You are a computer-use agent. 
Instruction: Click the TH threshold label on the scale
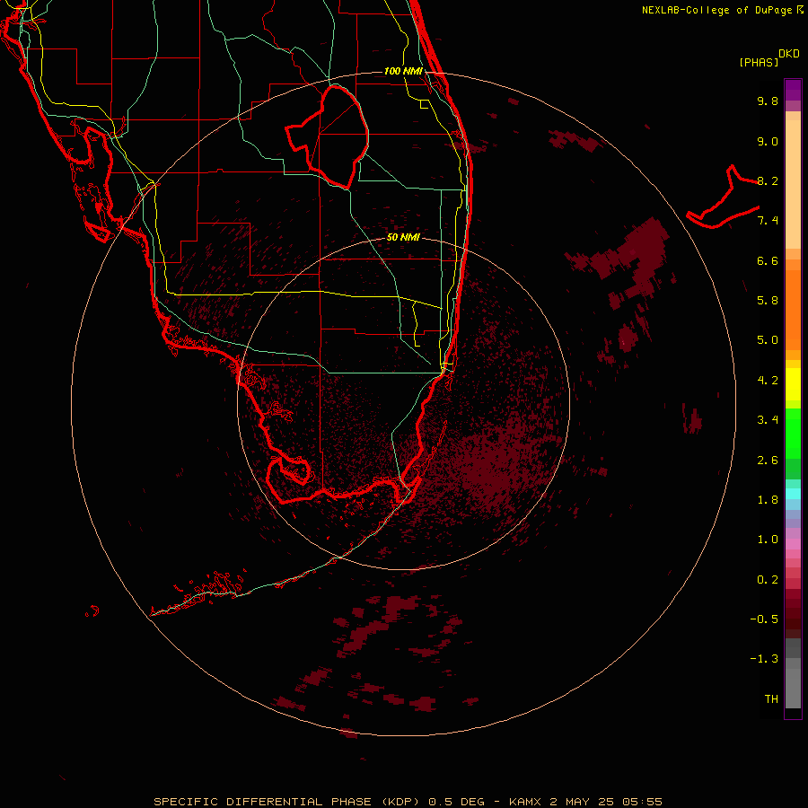(x=771, y=699)
